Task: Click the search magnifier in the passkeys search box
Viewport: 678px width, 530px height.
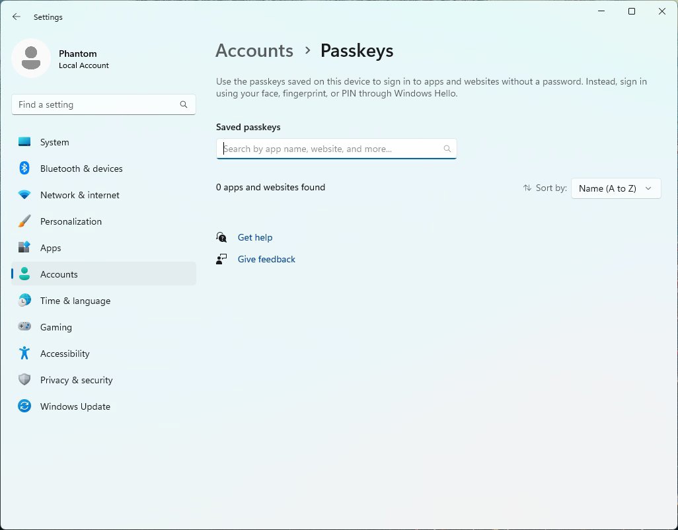Action: [447, 148]
